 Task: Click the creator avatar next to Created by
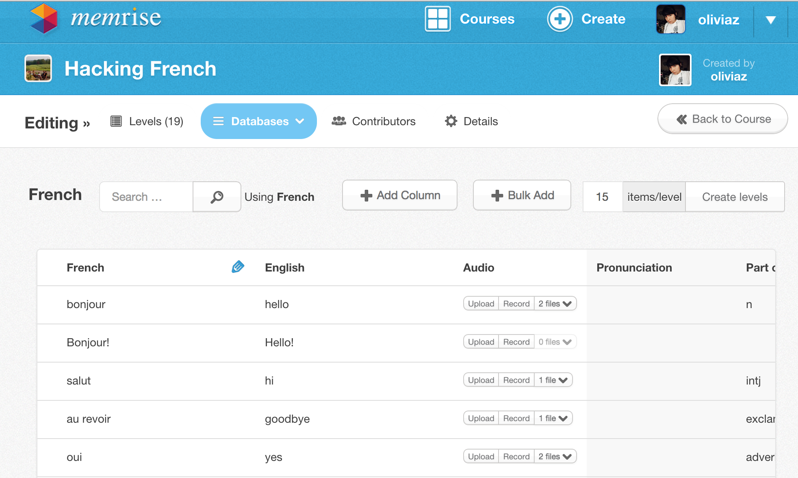(x=675, y=70)
